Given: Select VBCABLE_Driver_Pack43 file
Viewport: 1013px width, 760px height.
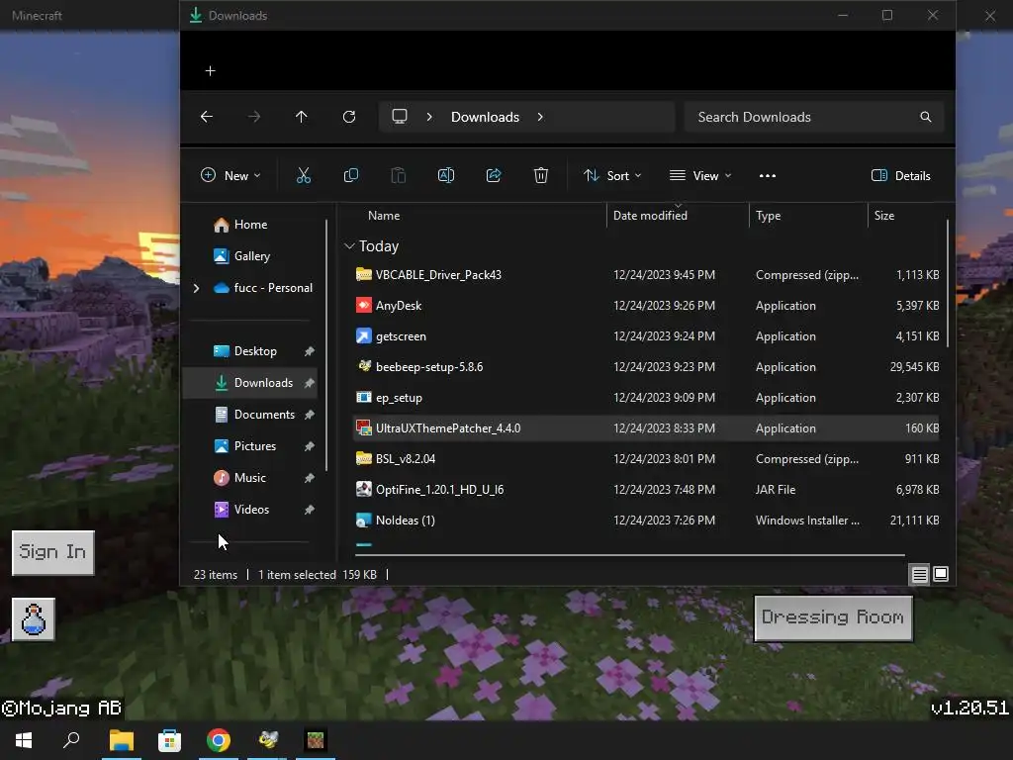Looking at the screenshot, I should click(646, 275).
